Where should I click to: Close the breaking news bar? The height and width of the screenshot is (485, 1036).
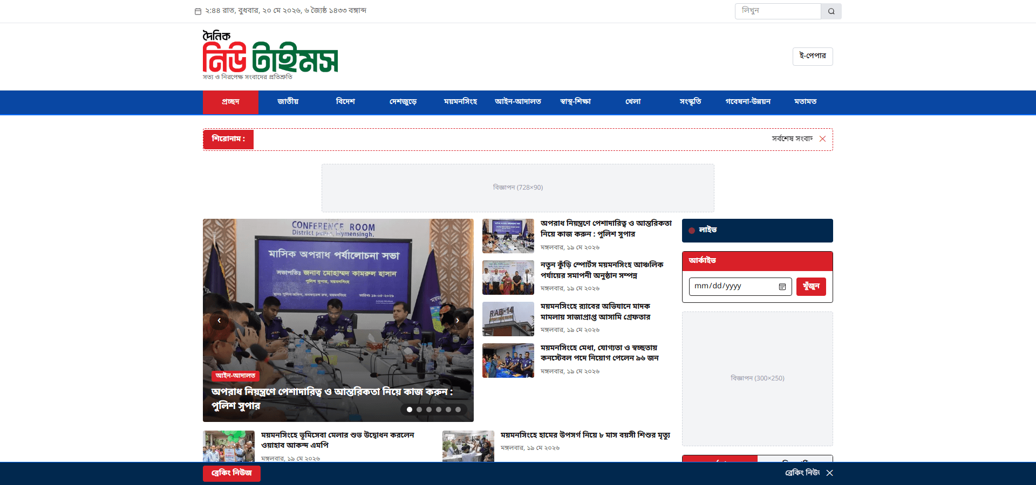click(x=829, y=473)
